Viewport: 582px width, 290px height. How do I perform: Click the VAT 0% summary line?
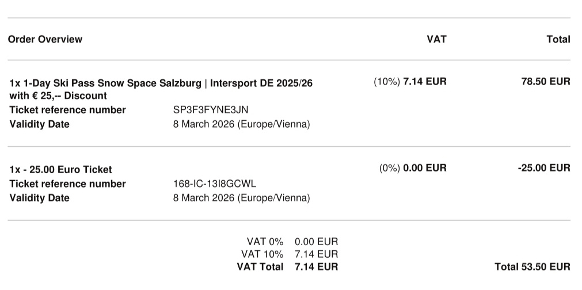tap(292, 242)
